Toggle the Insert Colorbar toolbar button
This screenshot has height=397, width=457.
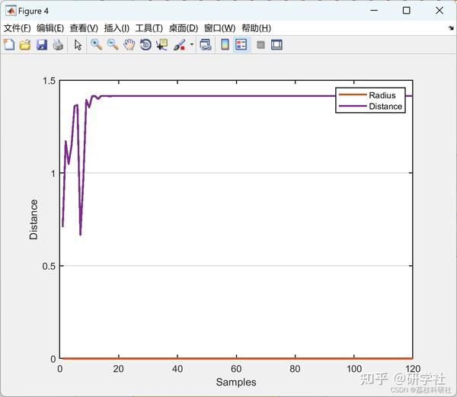click(x=225, y=45)
